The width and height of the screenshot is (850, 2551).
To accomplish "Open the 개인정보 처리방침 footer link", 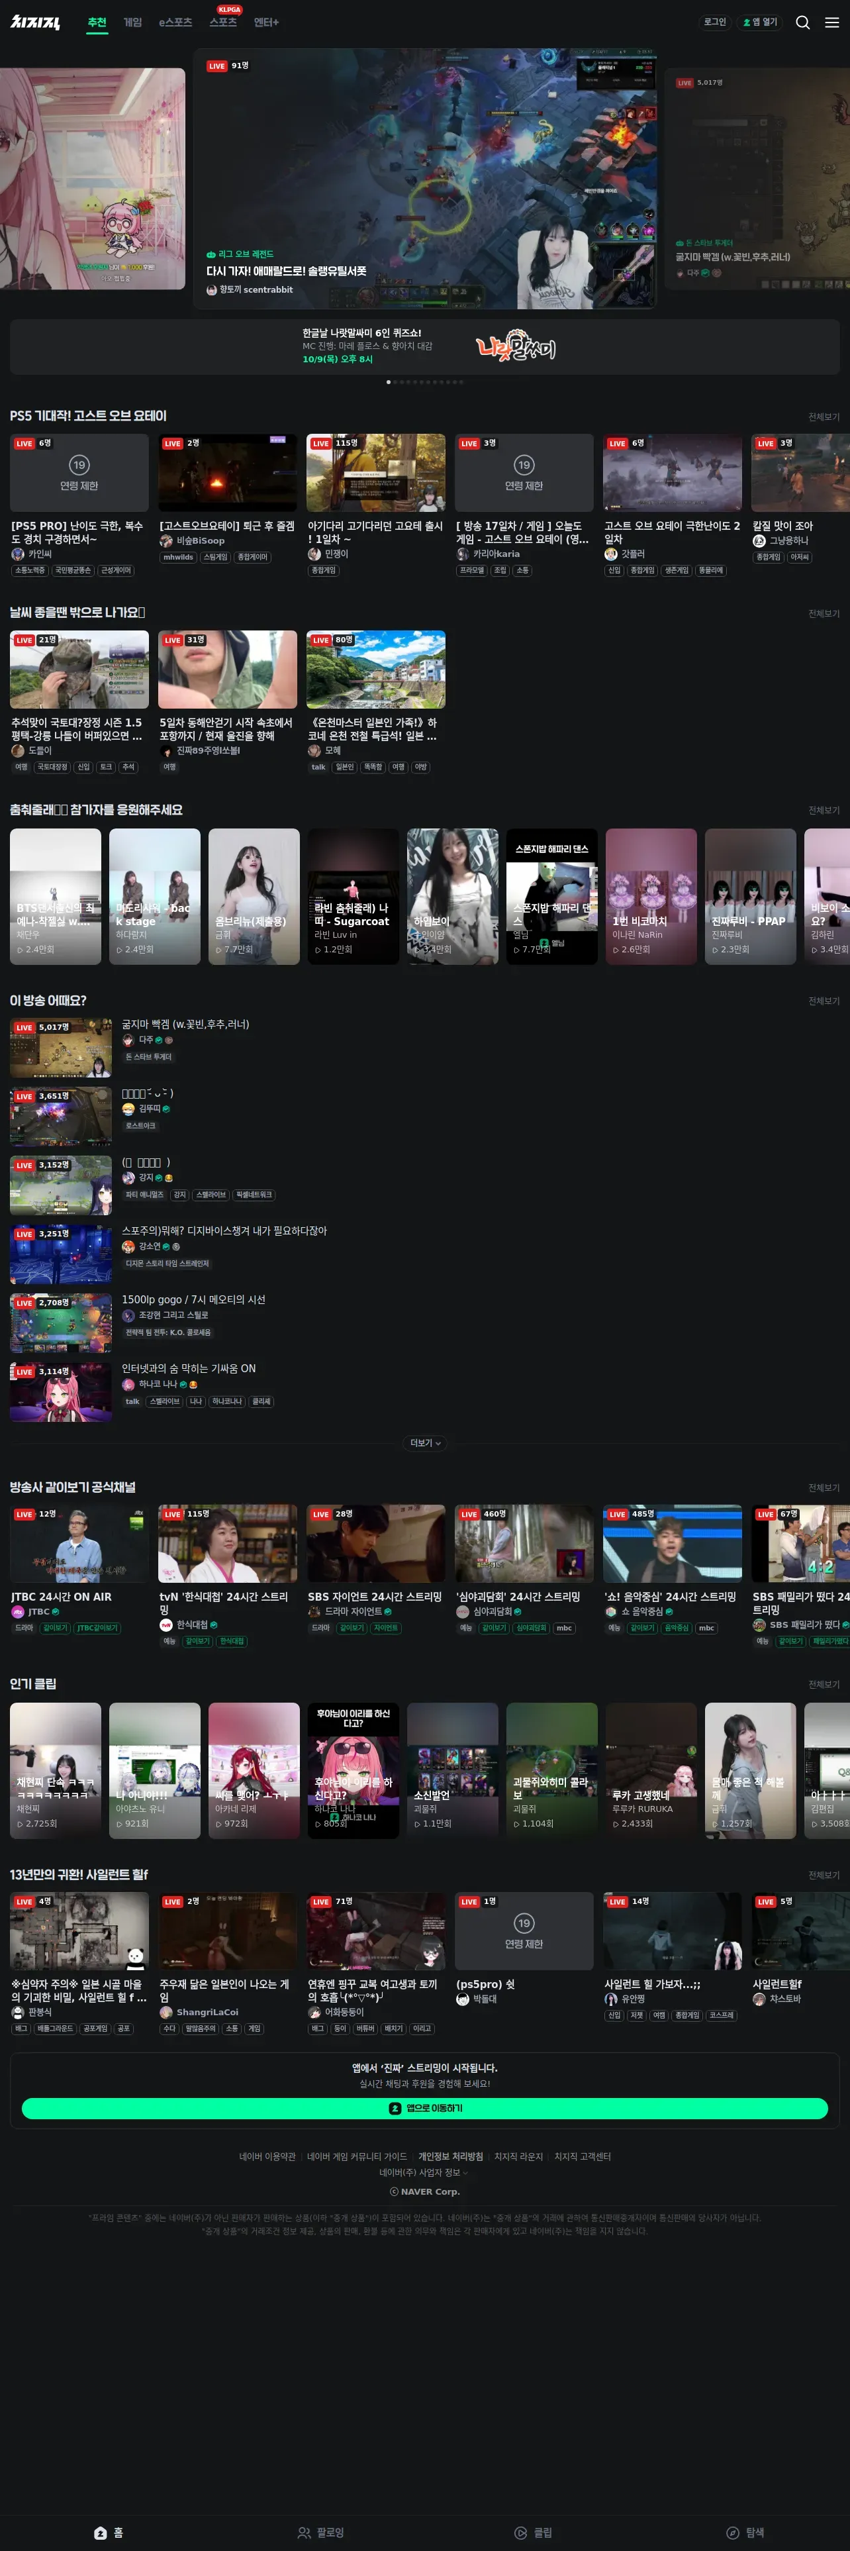I will coord(450,2157).
